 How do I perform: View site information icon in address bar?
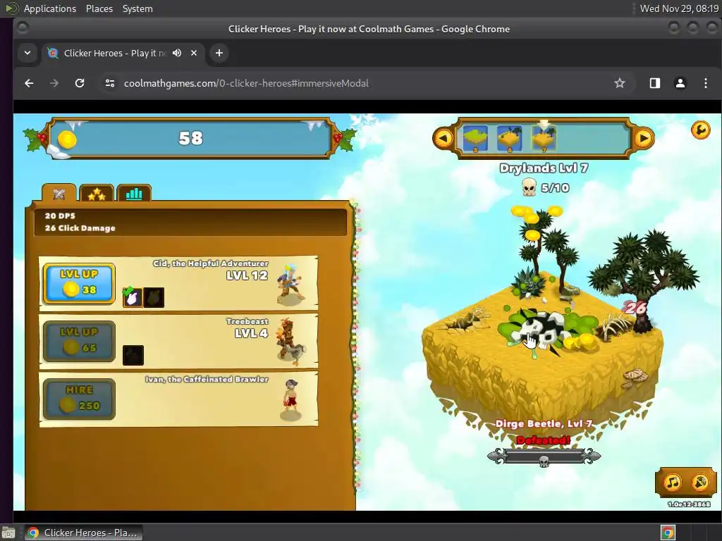(109, 83)
